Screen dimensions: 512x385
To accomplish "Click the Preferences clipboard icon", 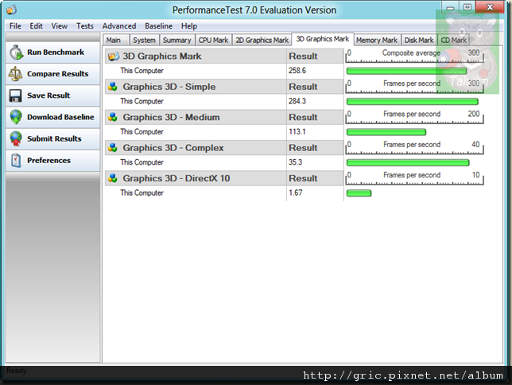I will pos(16,161).
